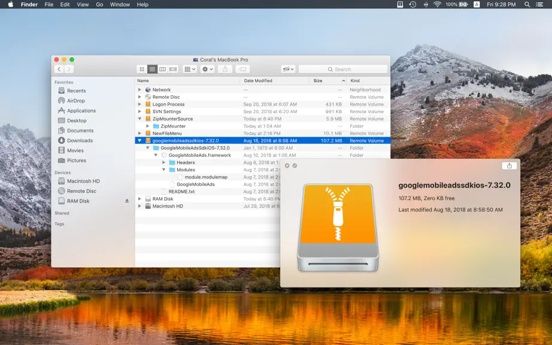
Task: Click the Finder search field
Action: click(343, 69)
